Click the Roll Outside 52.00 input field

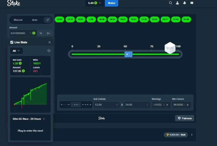[107, 105]
